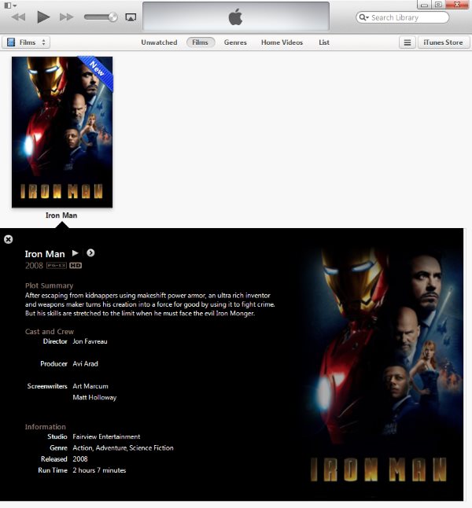The width and height of the screenshot is (472, 508).
Task: Open the Home Videos tab
Action: pyautogui.click(x=282, y=42)
